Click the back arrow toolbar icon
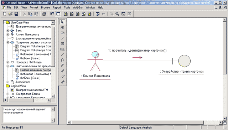 (103, 14)
